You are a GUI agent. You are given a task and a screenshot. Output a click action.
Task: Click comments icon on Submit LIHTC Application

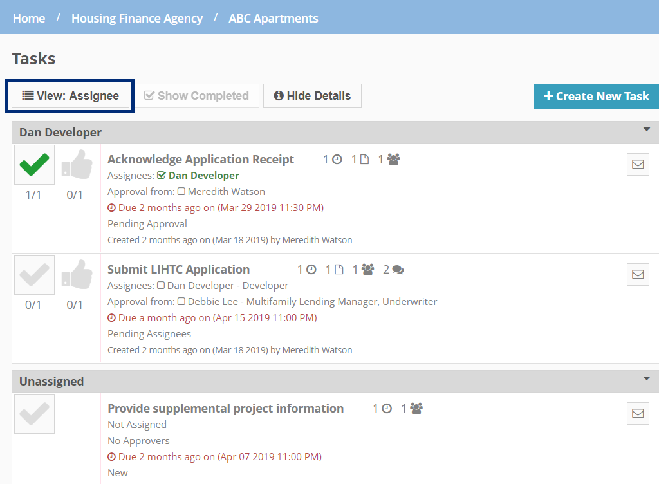398,270
